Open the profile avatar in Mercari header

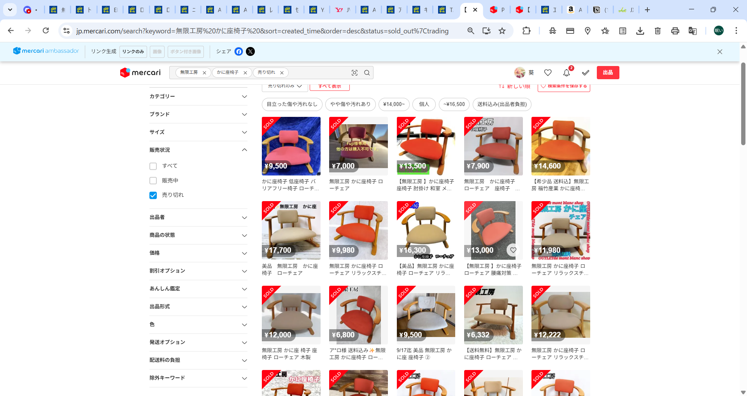point(520,73)
